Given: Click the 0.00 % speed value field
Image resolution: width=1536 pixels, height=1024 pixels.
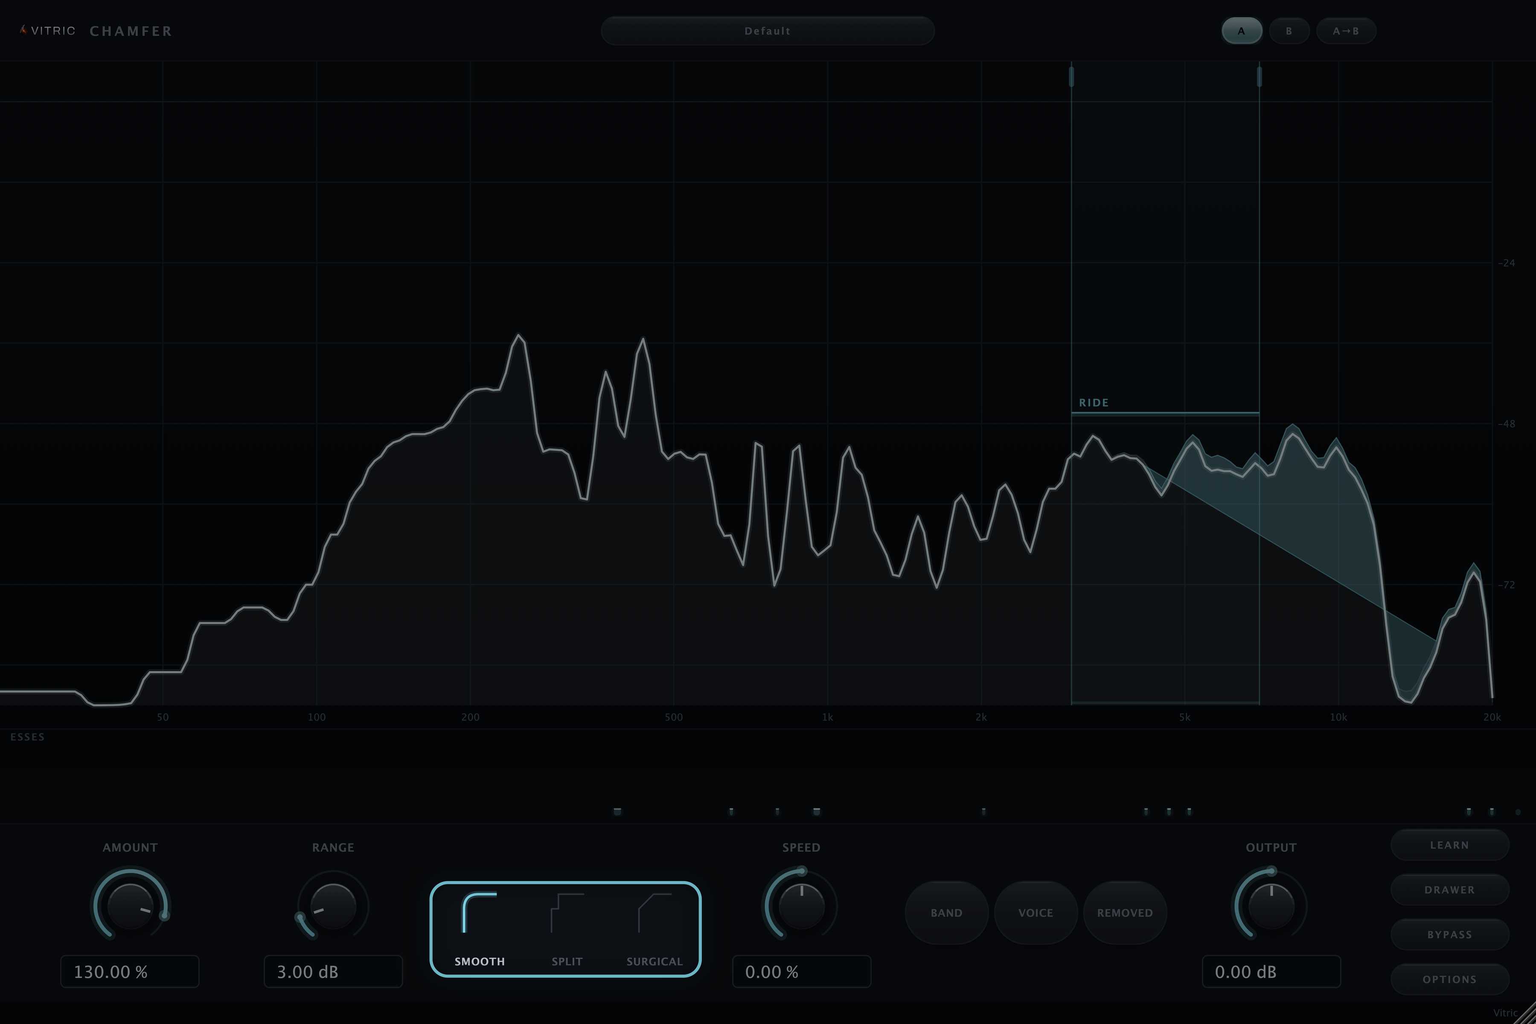Looking at the screenshot, I should [x=801, y=971].
